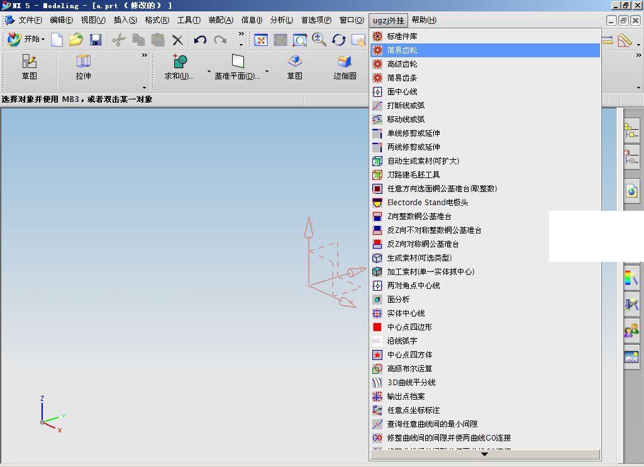Choose 中心点四边形 entry
Screen dimensions: 644x467
[x=485, y=327]
